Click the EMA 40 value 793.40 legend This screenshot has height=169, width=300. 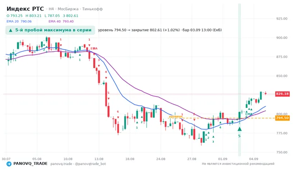pyautogui.click(x=61, y=22)
